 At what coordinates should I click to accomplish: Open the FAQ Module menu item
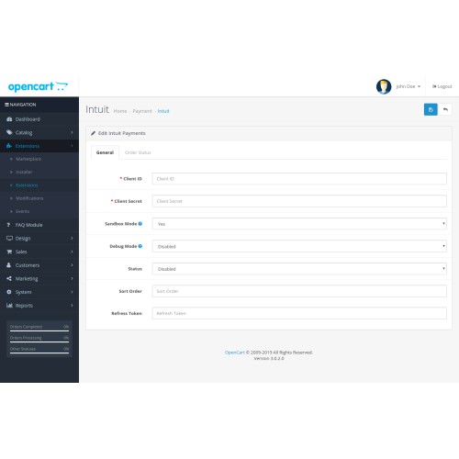[x=39, y=225]
